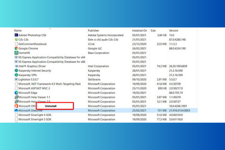Click the IIS Express x86 entry icon
Image resolution: width=225 pixels, height=150 pixels.
point(16,62)
